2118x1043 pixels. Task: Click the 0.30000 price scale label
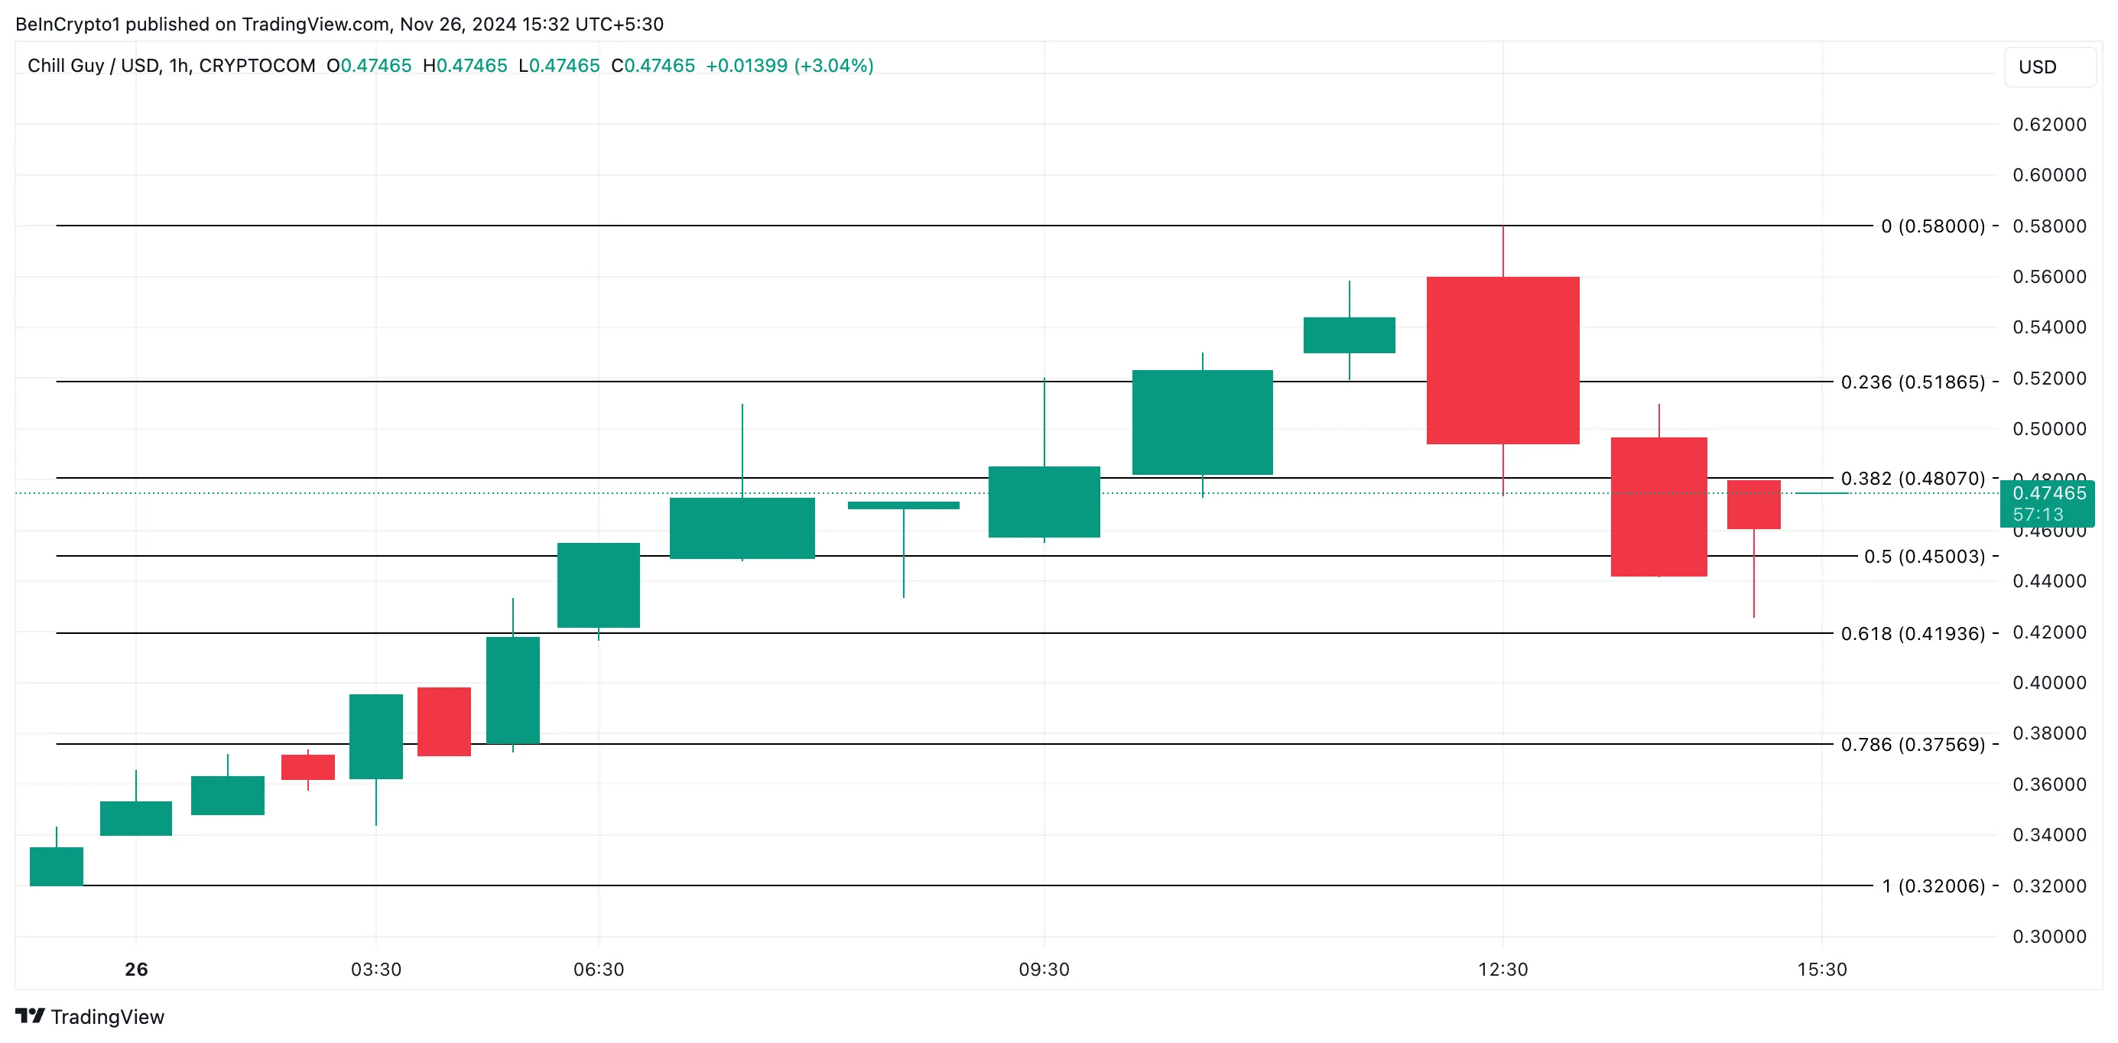(x=2049, y=937)
